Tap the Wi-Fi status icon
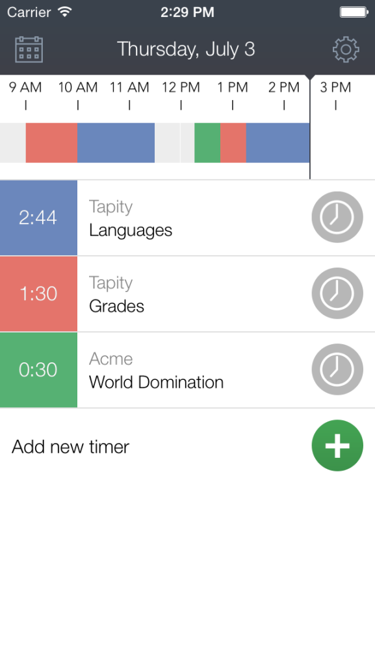Image resolution: width=375 pixels, height=665 pixels. 65,12
